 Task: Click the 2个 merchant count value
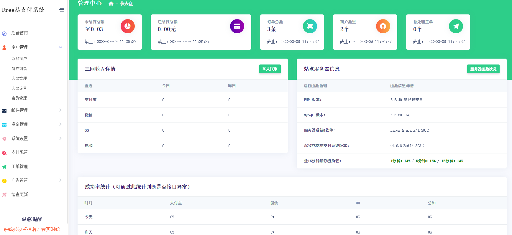[x=344, y=29]
